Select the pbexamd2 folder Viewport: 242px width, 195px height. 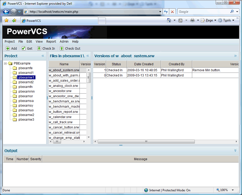click(26, 82)
